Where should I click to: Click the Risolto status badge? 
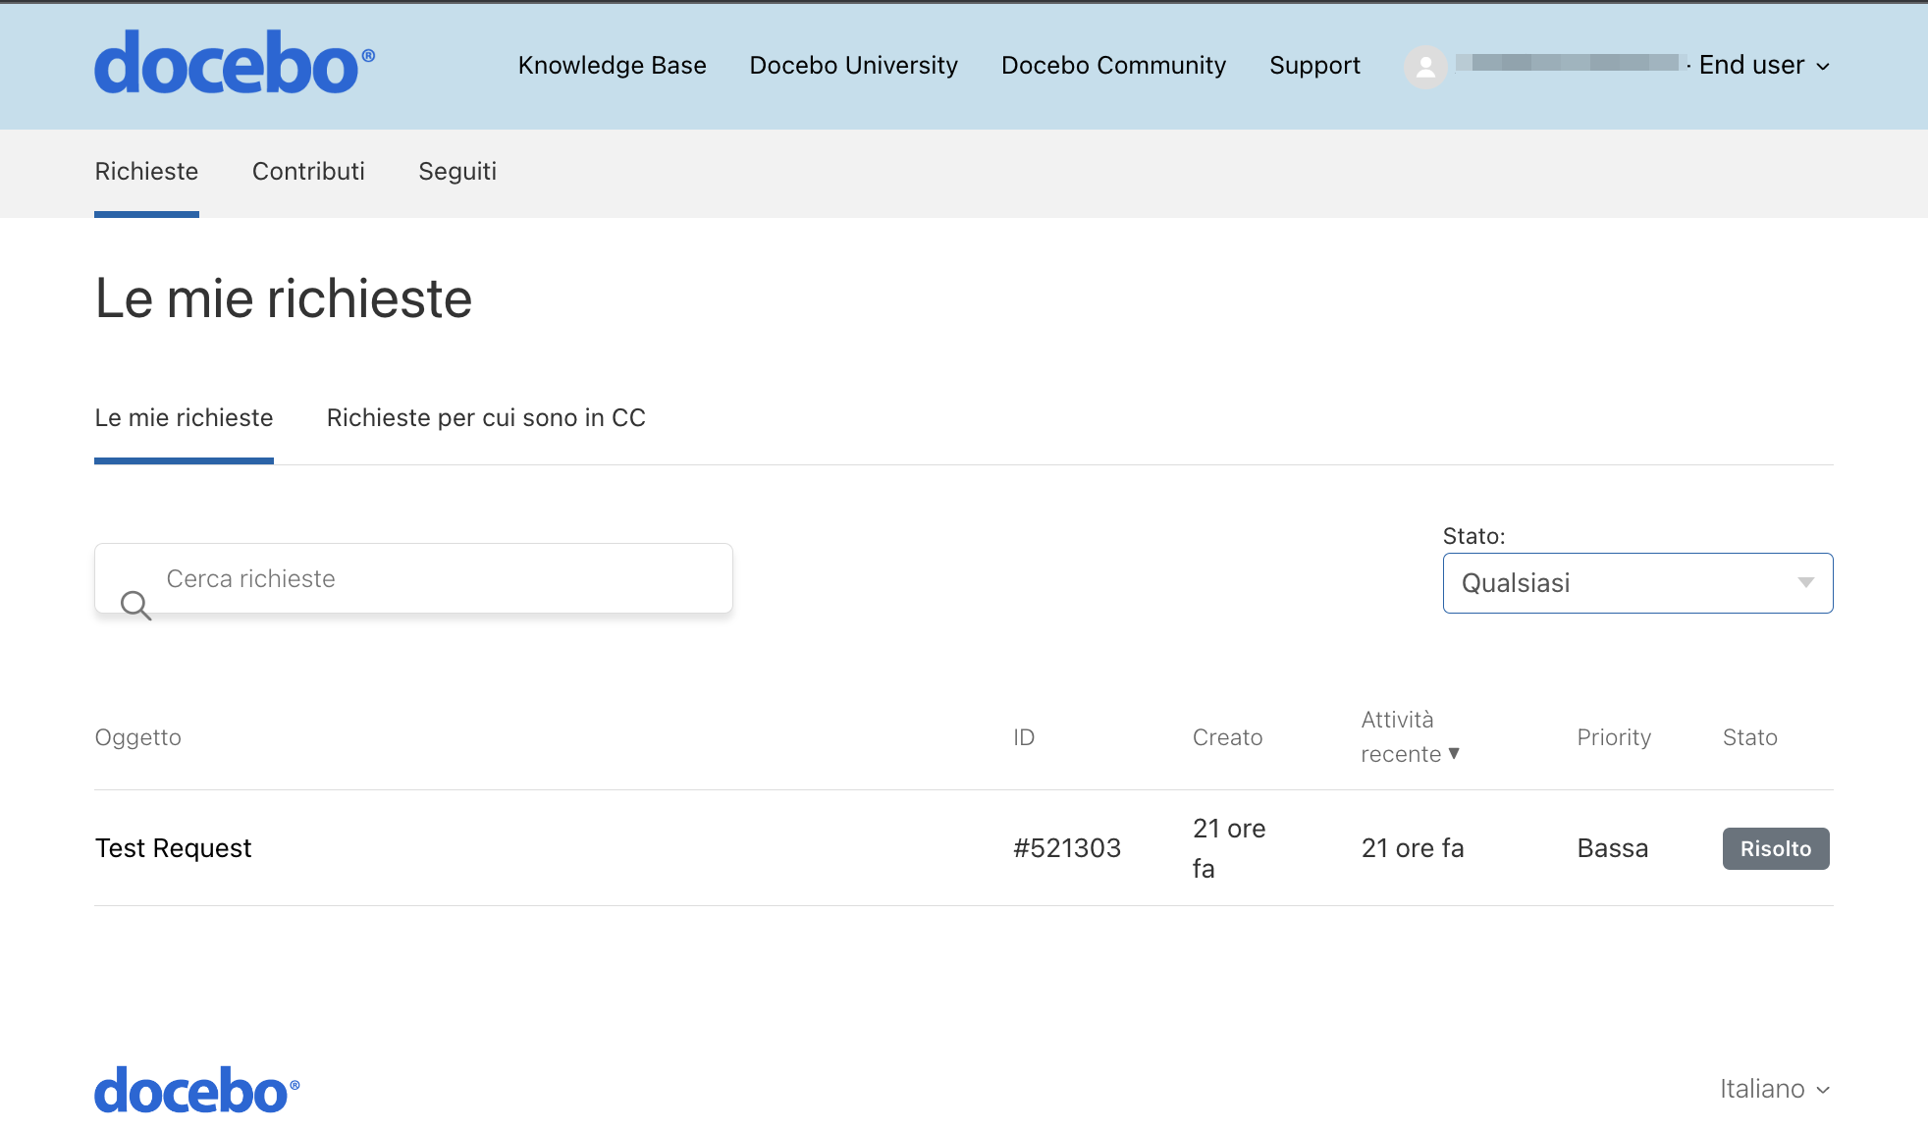coord(1775,848)
